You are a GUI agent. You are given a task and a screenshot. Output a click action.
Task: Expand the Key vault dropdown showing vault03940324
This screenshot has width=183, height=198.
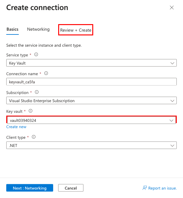[91, 120]
